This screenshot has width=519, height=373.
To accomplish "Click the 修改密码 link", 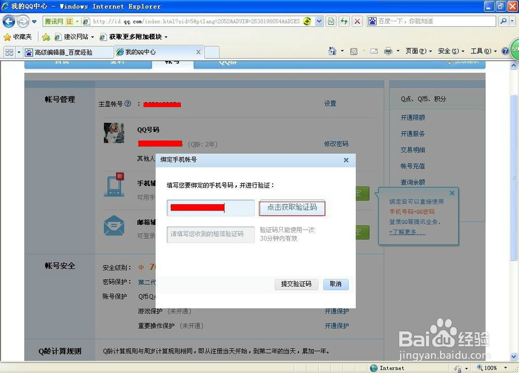I will pyautogui.click(x=336, y=144).
